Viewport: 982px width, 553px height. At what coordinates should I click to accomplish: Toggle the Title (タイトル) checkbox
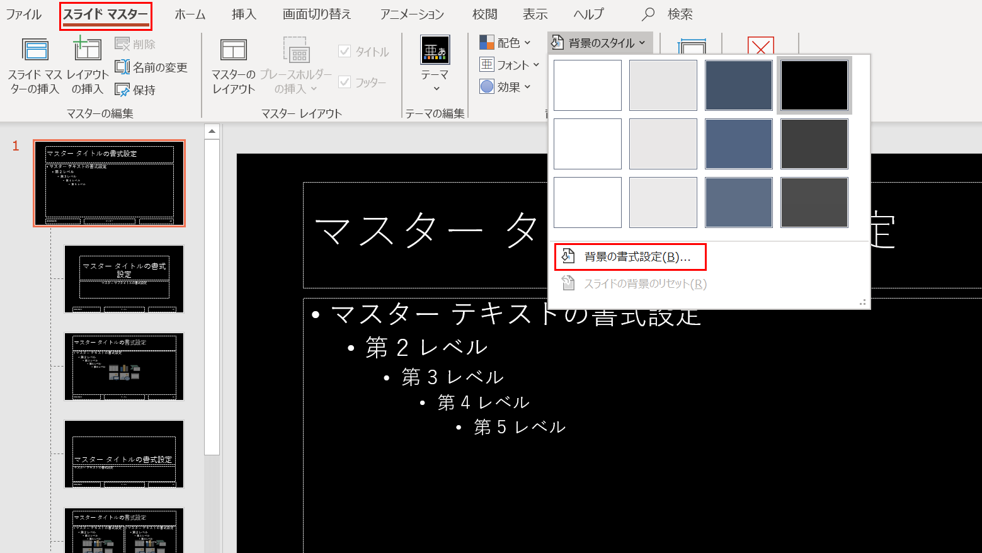click(364, 52)
